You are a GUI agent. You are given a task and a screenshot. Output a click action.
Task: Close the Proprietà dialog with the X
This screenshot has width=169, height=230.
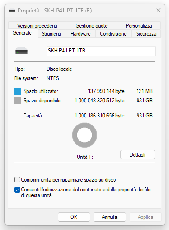[158, 10]
